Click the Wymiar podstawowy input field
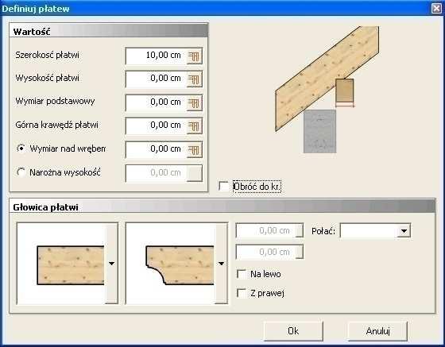Screen dimensions: 445x347 (x=156, y=102)
